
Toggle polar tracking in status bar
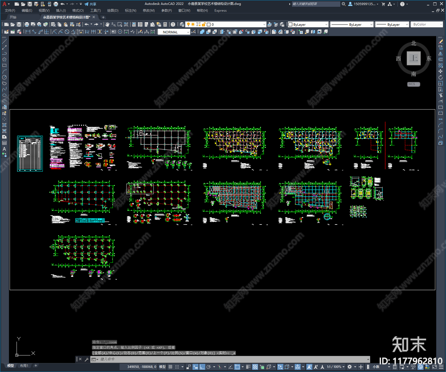[209, 367]
